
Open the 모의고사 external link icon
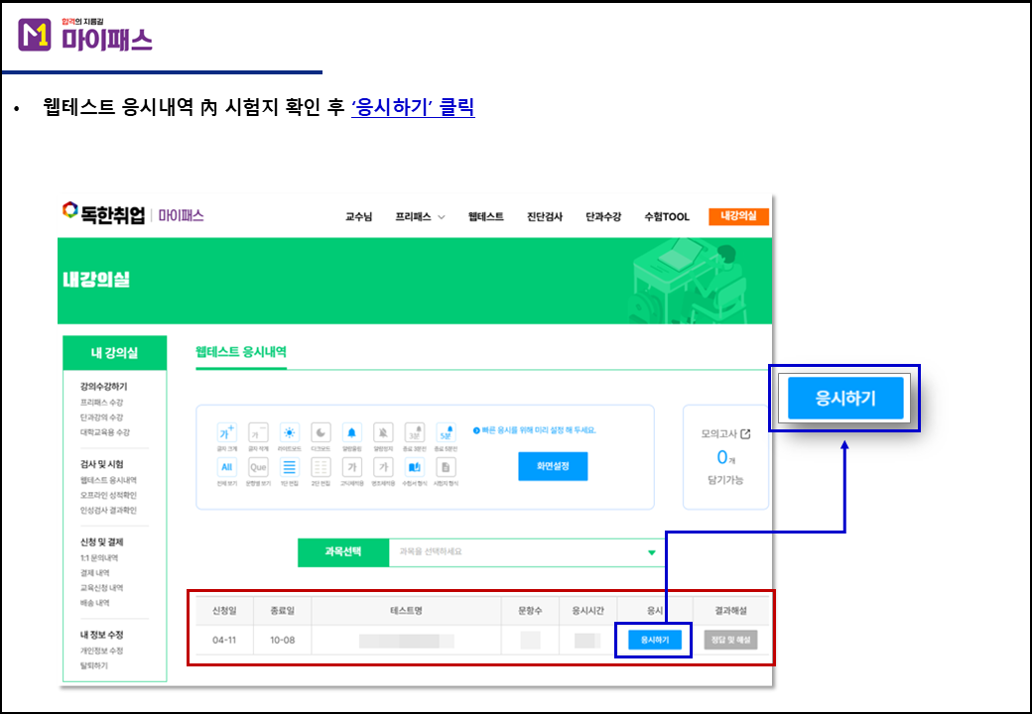[x=745, y=433]
